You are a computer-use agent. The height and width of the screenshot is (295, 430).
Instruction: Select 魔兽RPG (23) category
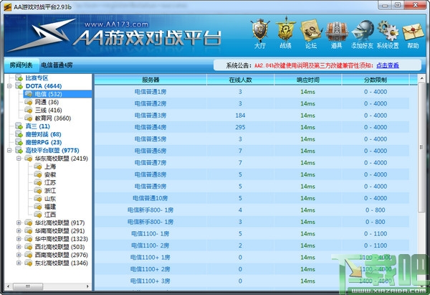click(x=43, y=142)
